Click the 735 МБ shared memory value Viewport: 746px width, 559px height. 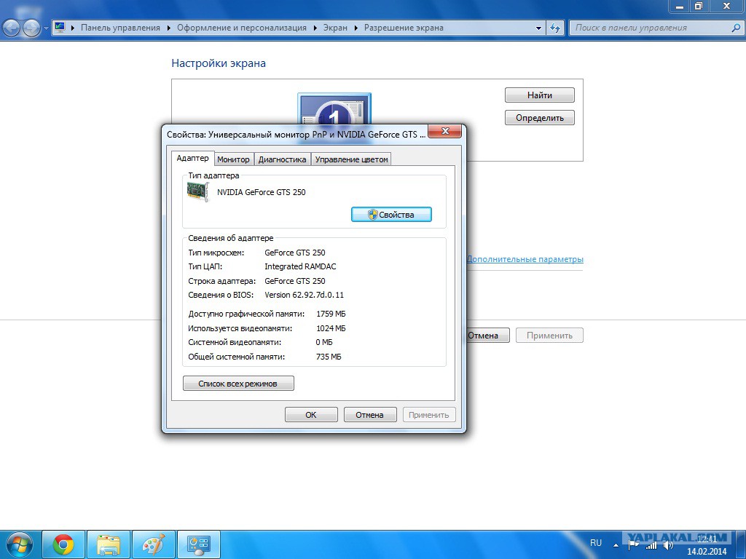(329, 357)
